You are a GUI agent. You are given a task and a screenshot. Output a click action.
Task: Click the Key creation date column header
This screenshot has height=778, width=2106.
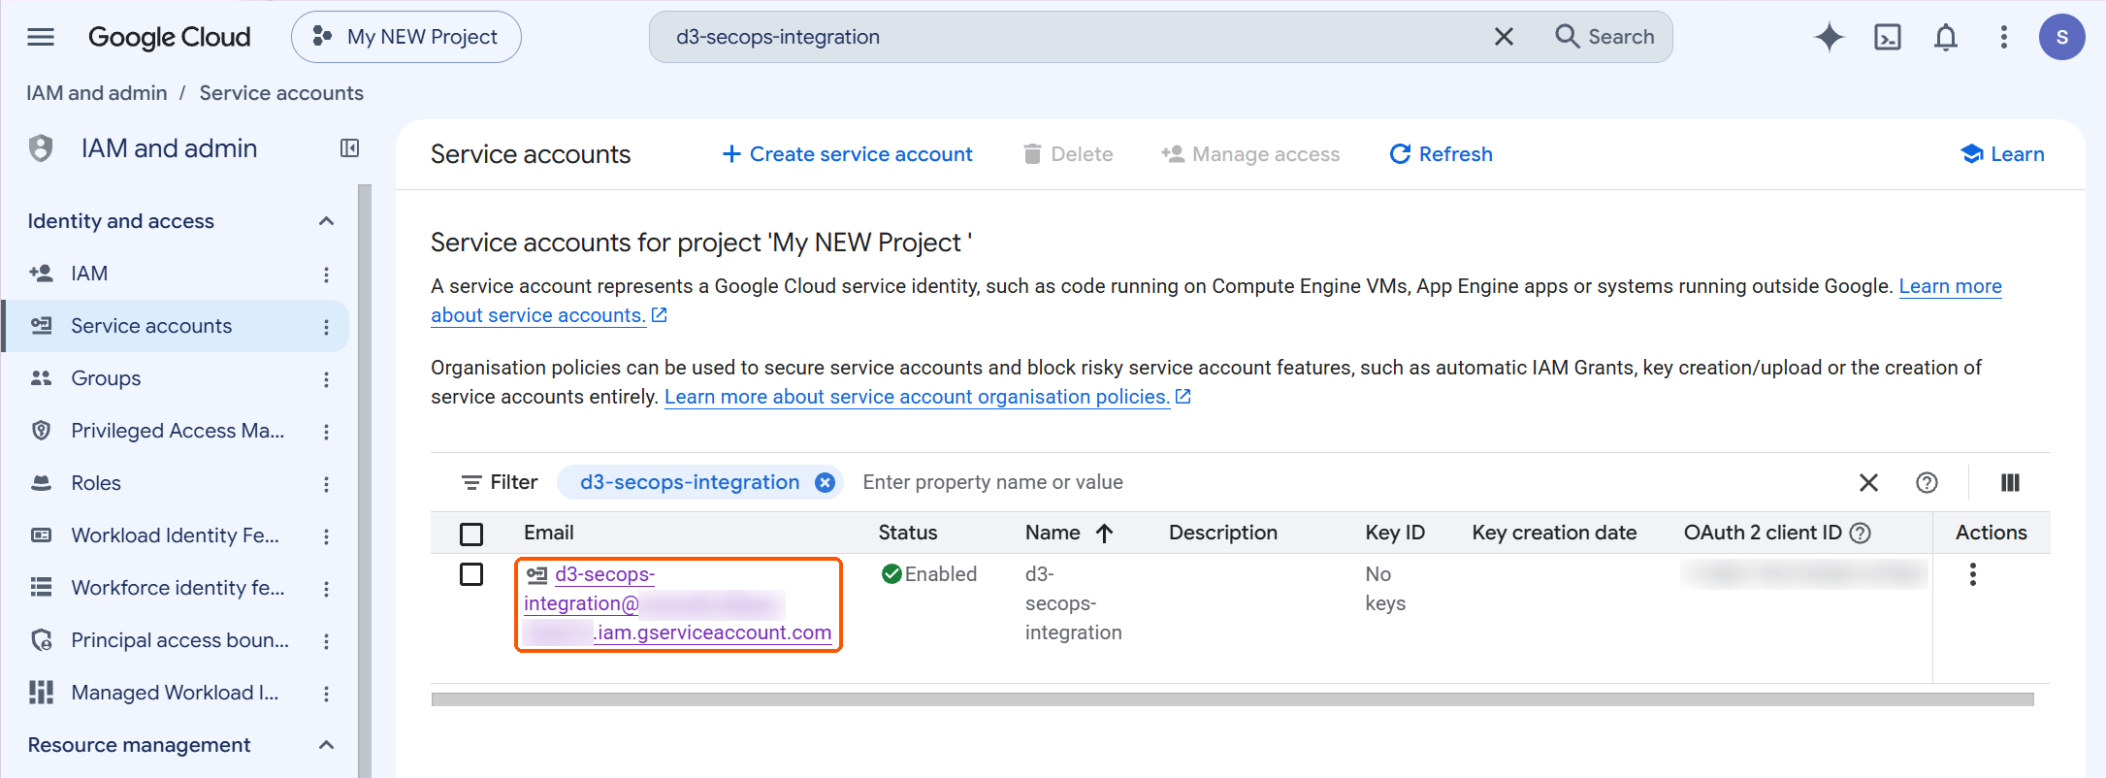(1554, 533)
